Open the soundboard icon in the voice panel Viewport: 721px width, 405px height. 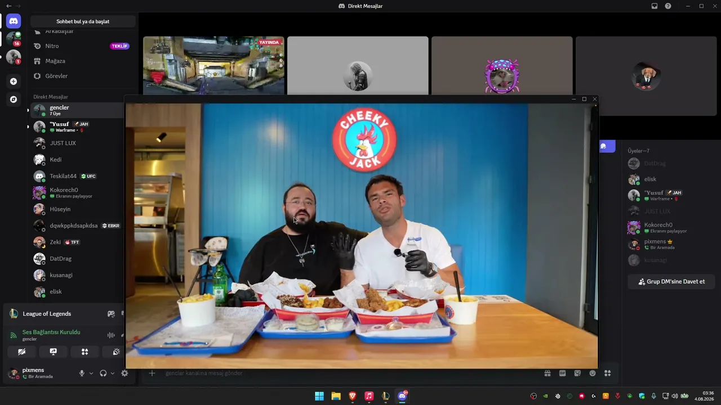[116, 352]
